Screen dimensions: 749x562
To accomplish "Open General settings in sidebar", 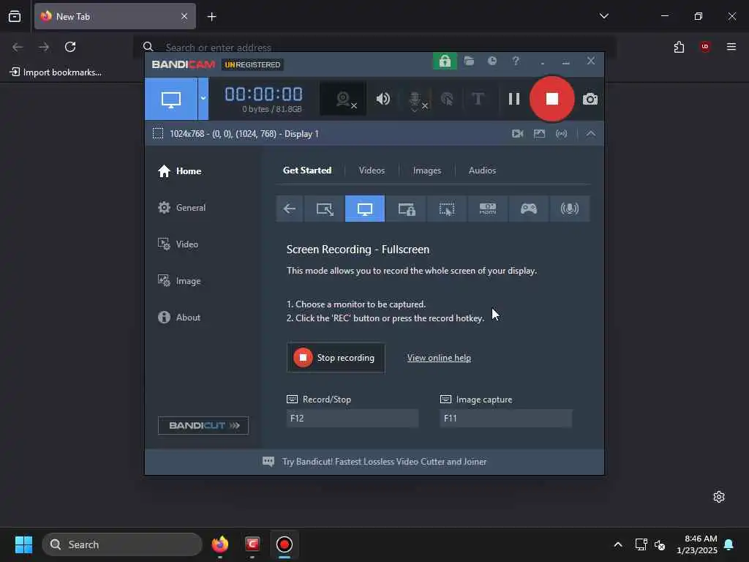I will (x=181, y=207).
